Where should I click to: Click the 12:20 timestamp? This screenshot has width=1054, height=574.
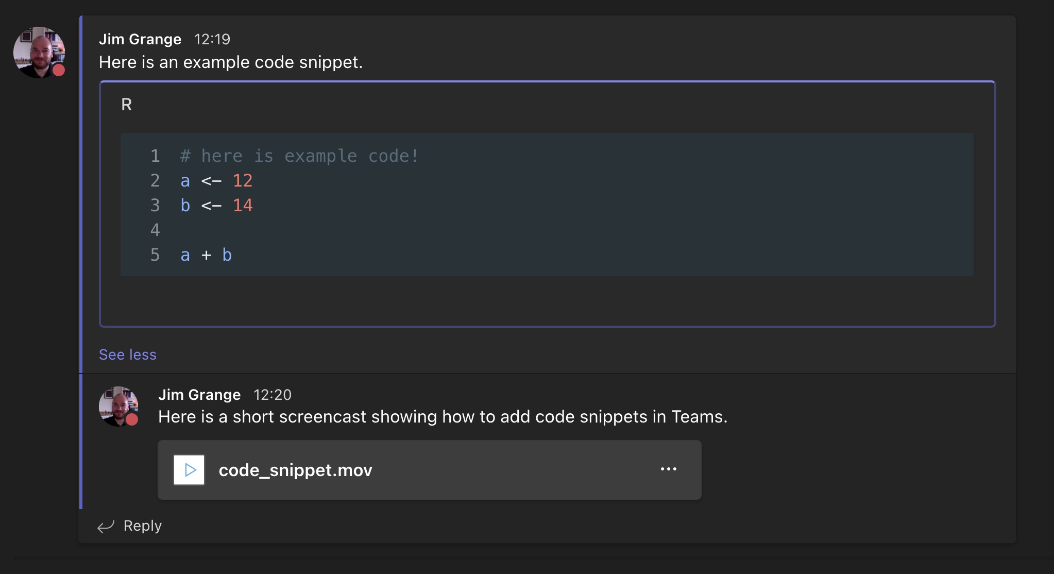[272, 395]
